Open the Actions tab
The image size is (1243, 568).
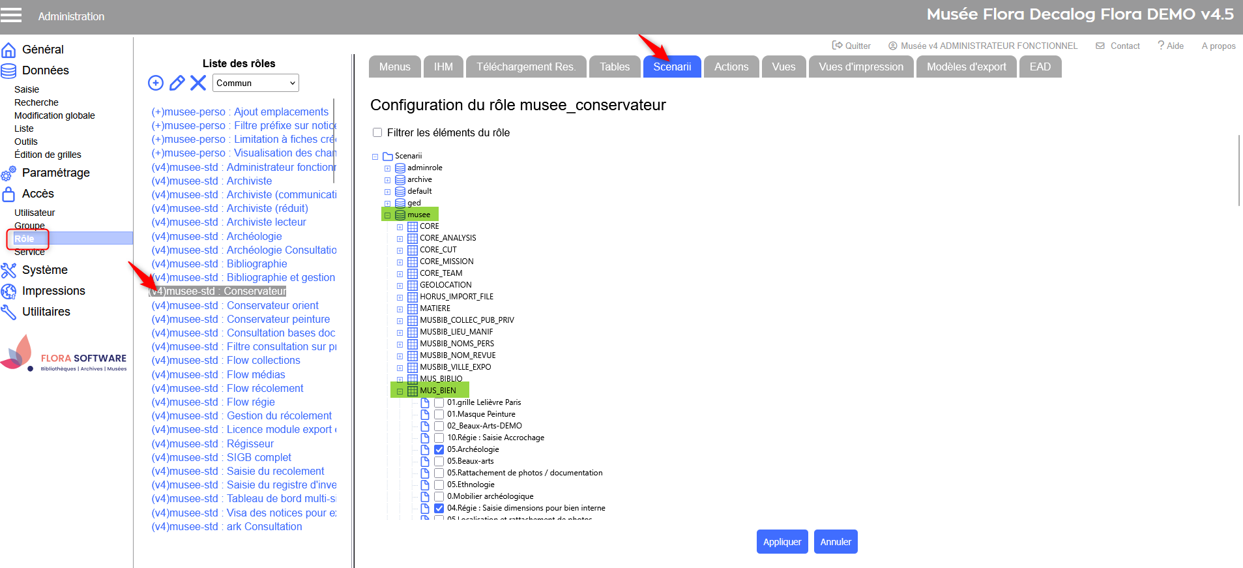pos(731,67)
